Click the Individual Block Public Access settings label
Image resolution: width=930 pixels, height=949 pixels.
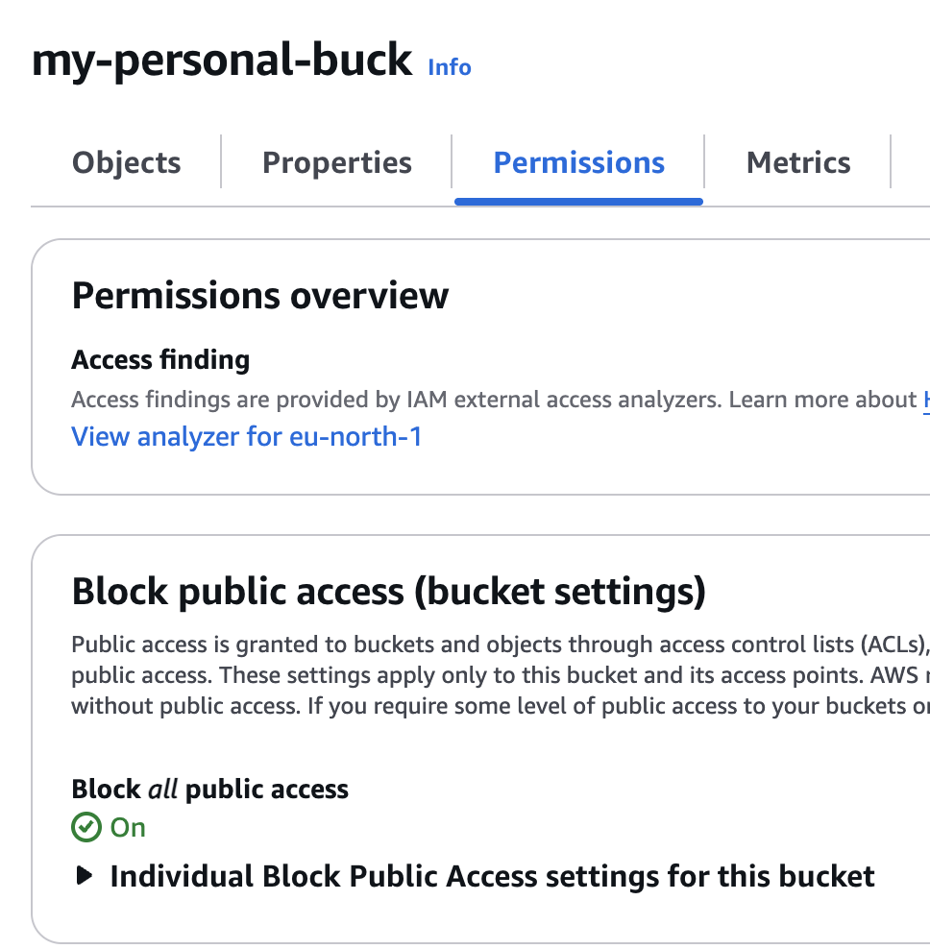point(492,876)
